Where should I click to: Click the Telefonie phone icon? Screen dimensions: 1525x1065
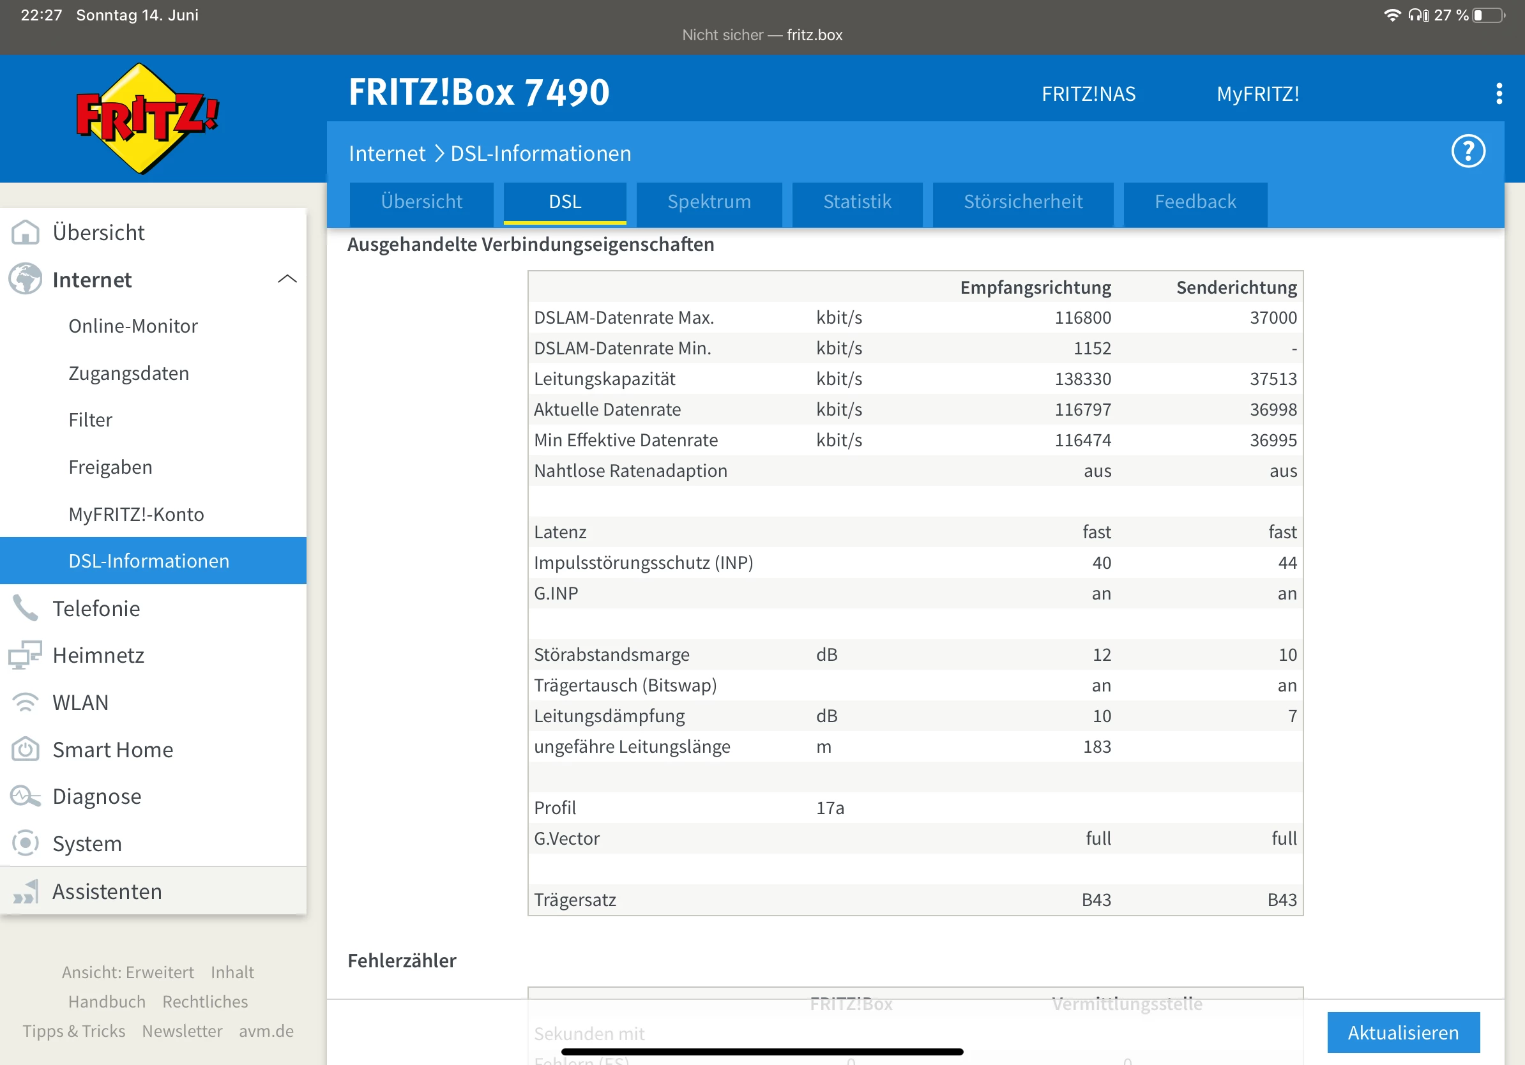26,608
